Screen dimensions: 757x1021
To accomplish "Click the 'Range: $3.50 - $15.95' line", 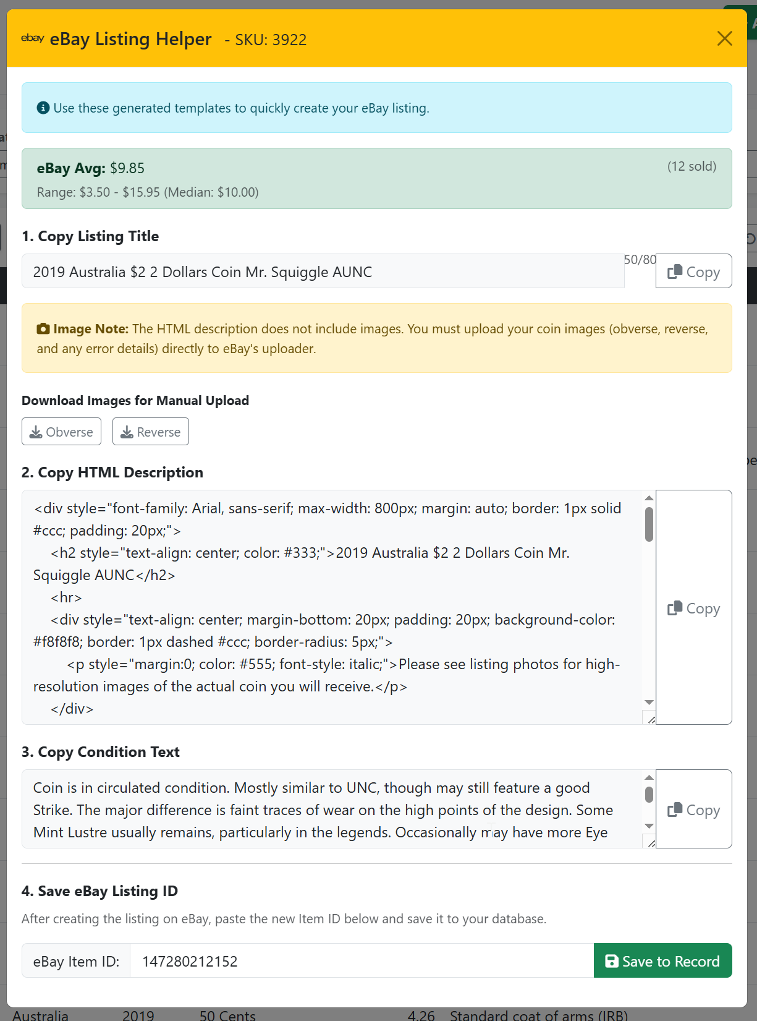I will click(148, 192).
